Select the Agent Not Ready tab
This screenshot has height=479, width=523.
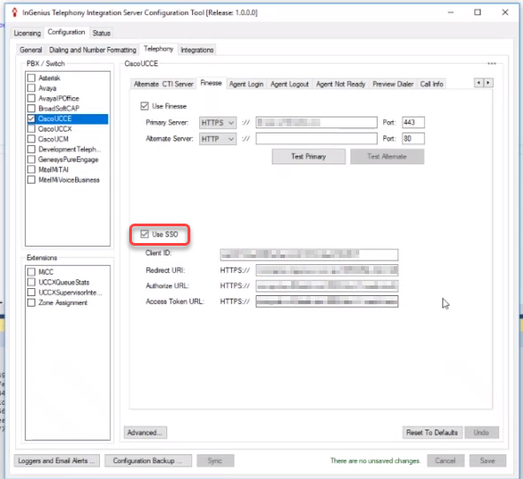(x=341, y=84)
